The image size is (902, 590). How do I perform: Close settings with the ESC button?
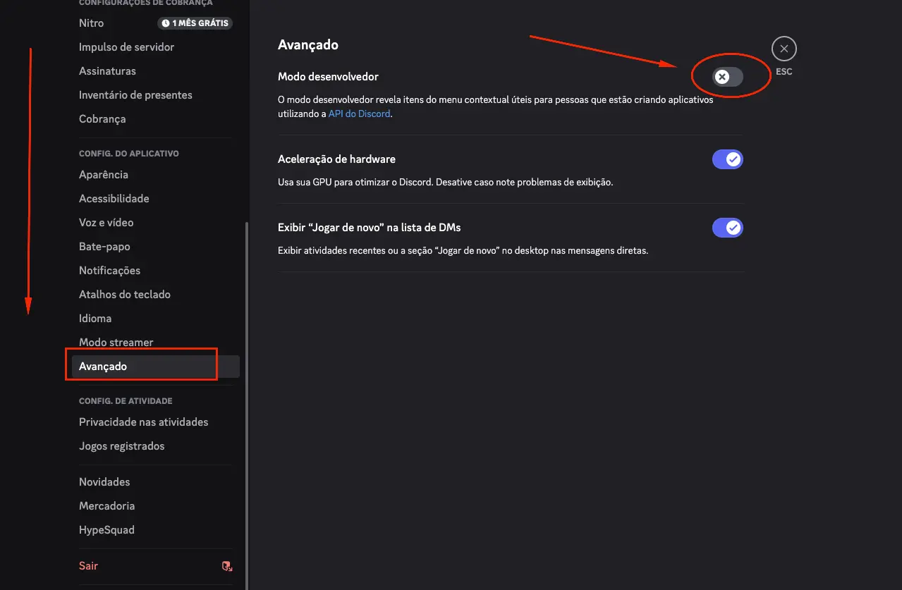[x=784, y=48]
